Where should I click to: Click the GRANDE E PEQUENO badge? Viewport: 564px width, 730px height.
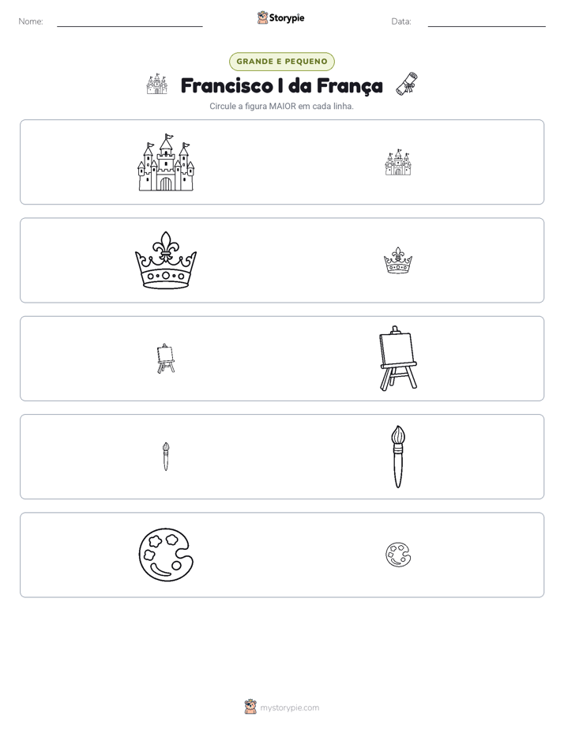[281, 62]
